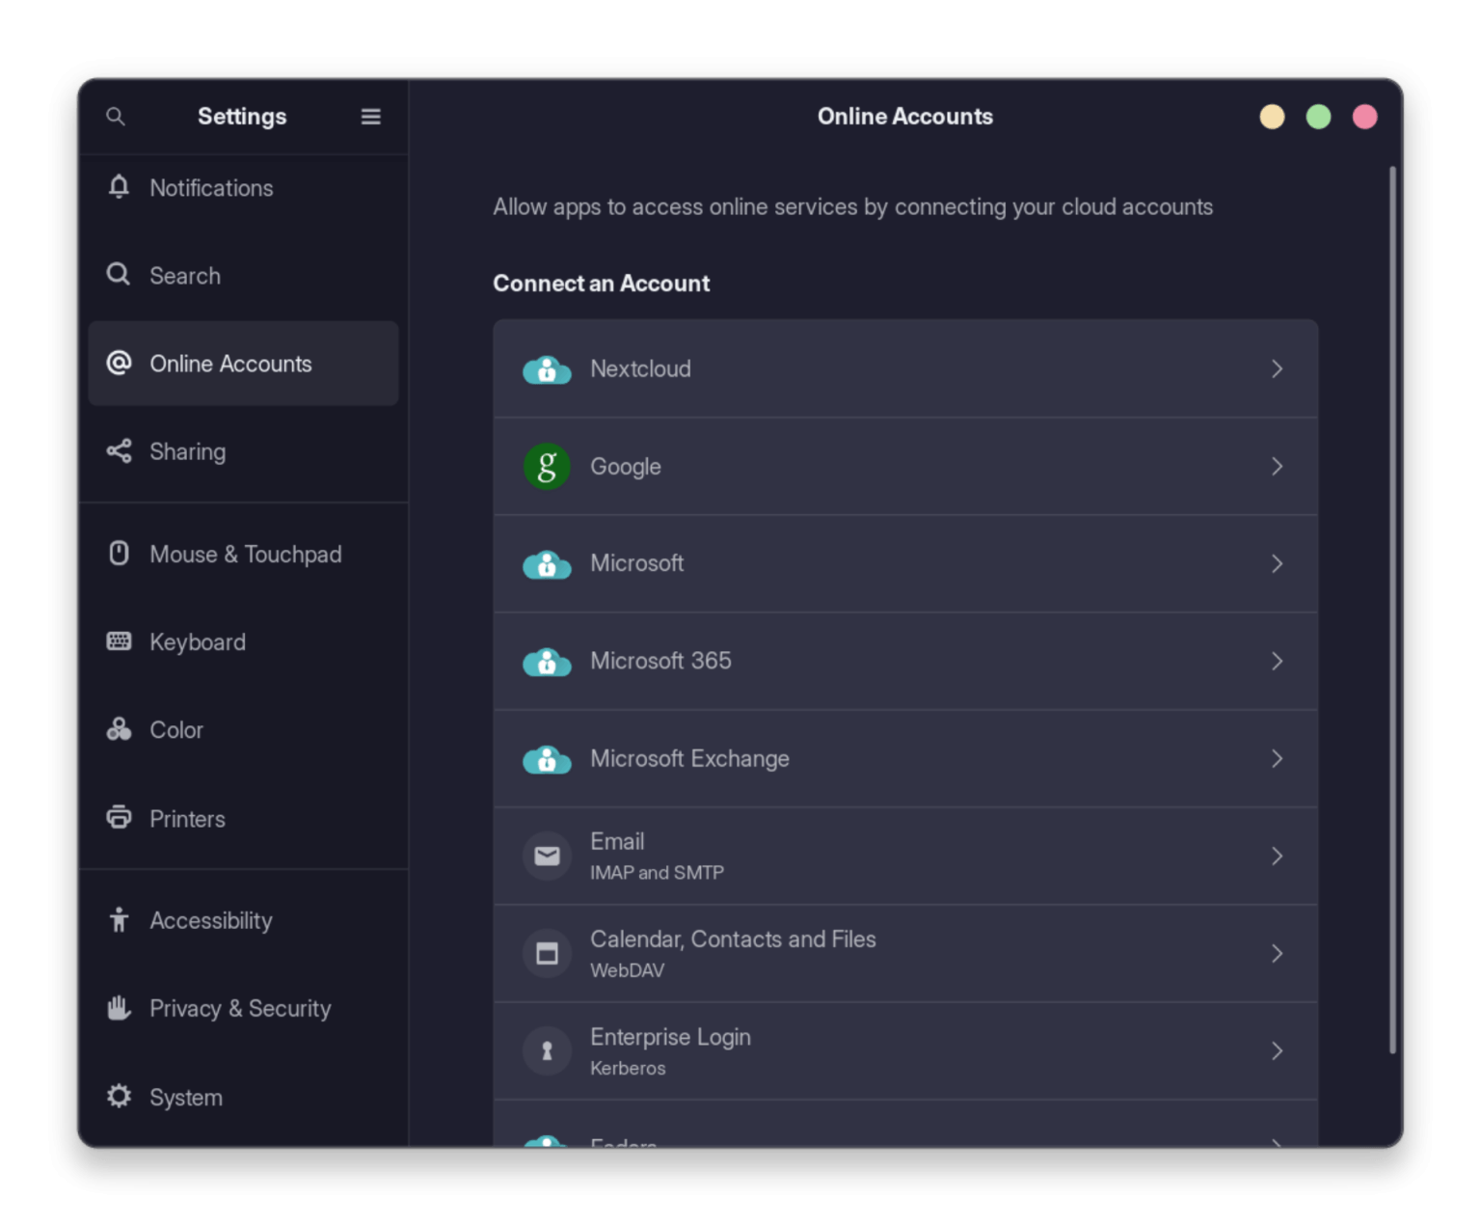Screen dimensions: 1481x1225
Task: Click the Notifications bell icon
Action: [x=119, y=187]
